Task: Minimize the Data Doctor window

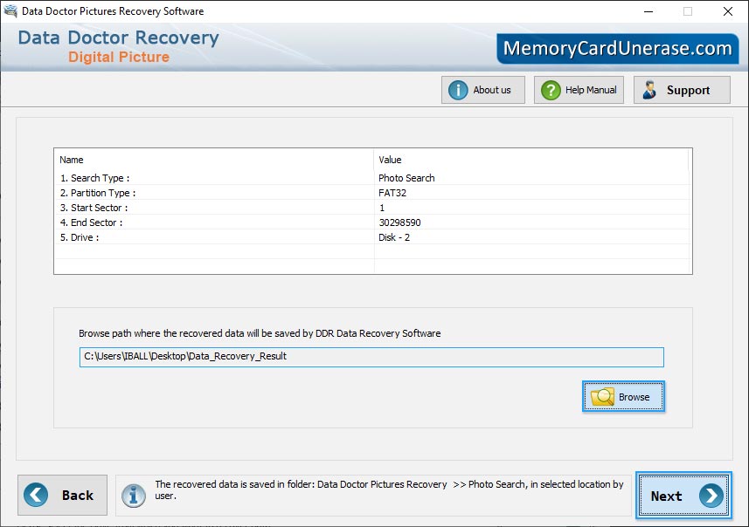Action: (x=648, y=11)
